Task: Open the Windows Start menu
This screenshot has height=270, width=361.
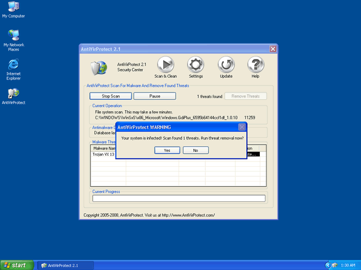Action: click(x=16, y=265)
